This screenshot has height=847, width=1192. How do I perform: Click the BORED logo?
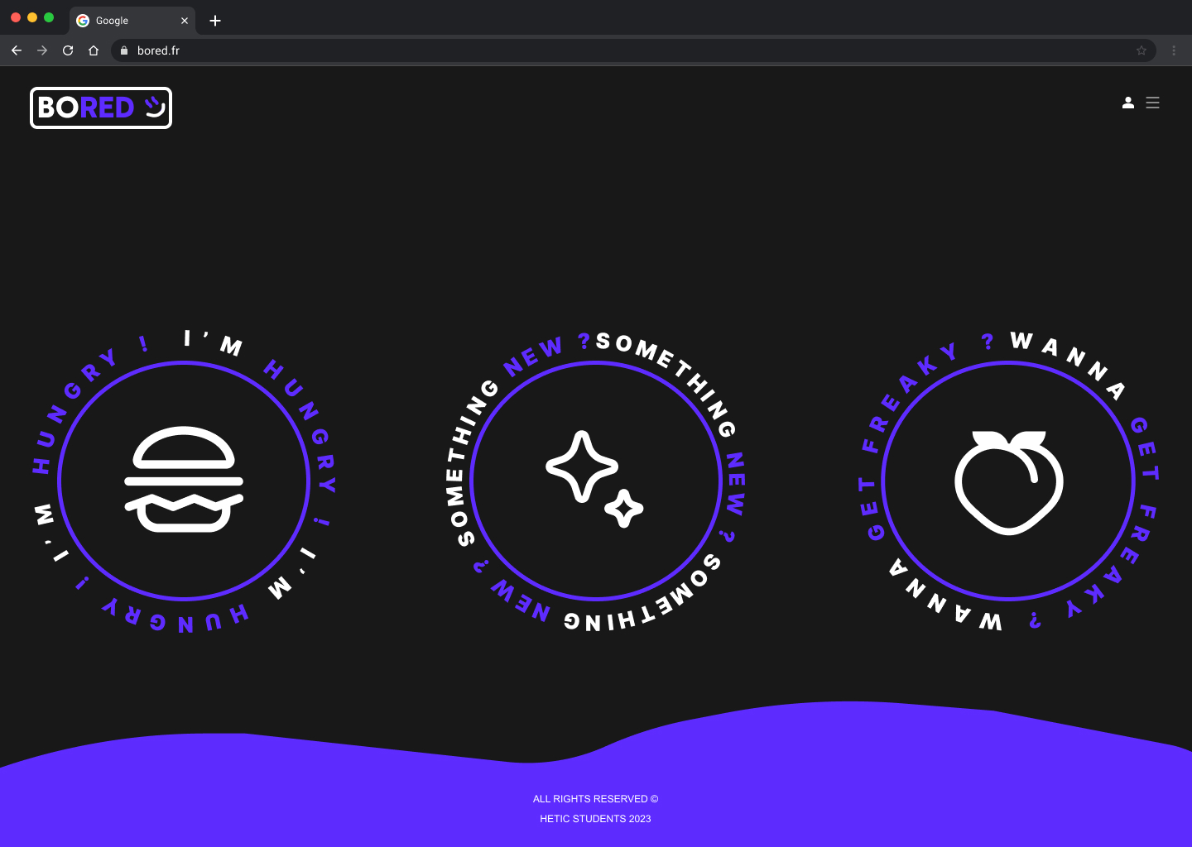[x=100, y=108]
